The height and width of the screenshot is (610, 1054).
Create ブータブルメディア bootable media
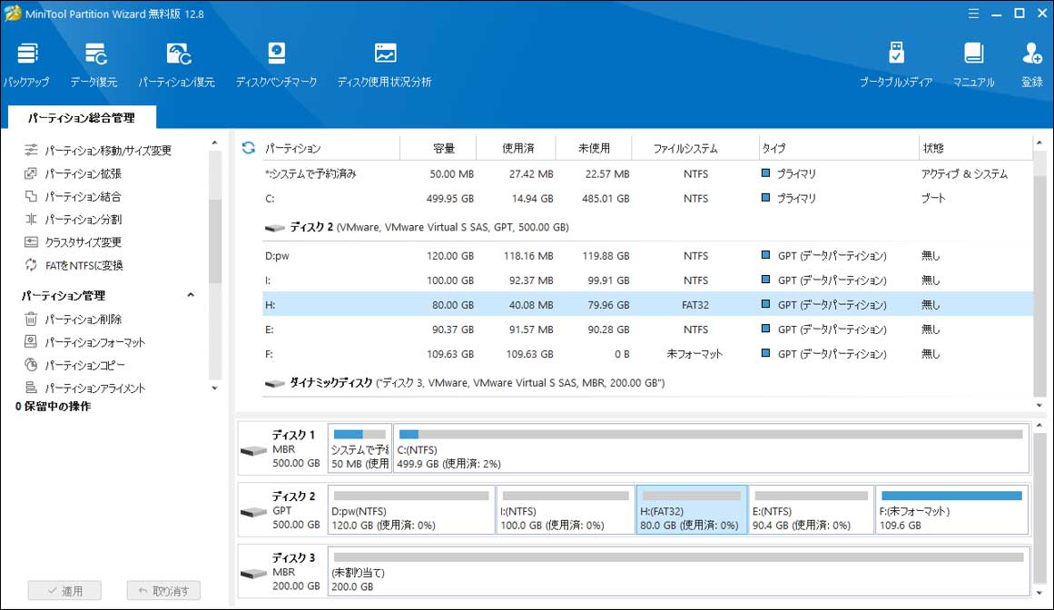click(896, 64)
